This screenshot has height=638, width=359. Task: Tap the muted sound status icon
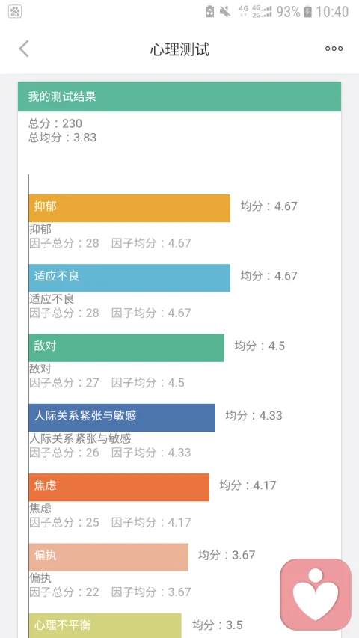(x=224, y=12)
